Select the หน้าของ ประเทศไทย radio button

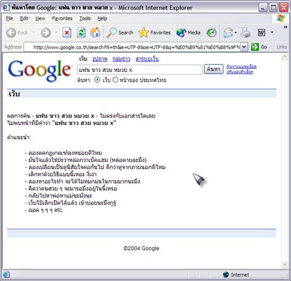coord(115,80)
